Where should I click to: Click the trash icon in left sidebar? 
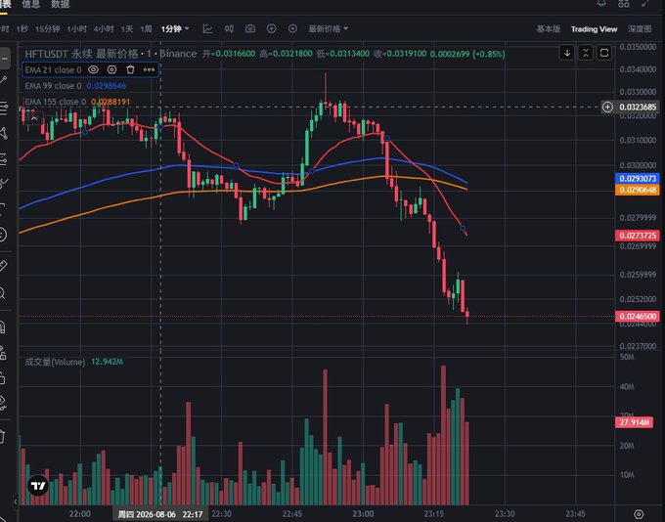[3, 436]
